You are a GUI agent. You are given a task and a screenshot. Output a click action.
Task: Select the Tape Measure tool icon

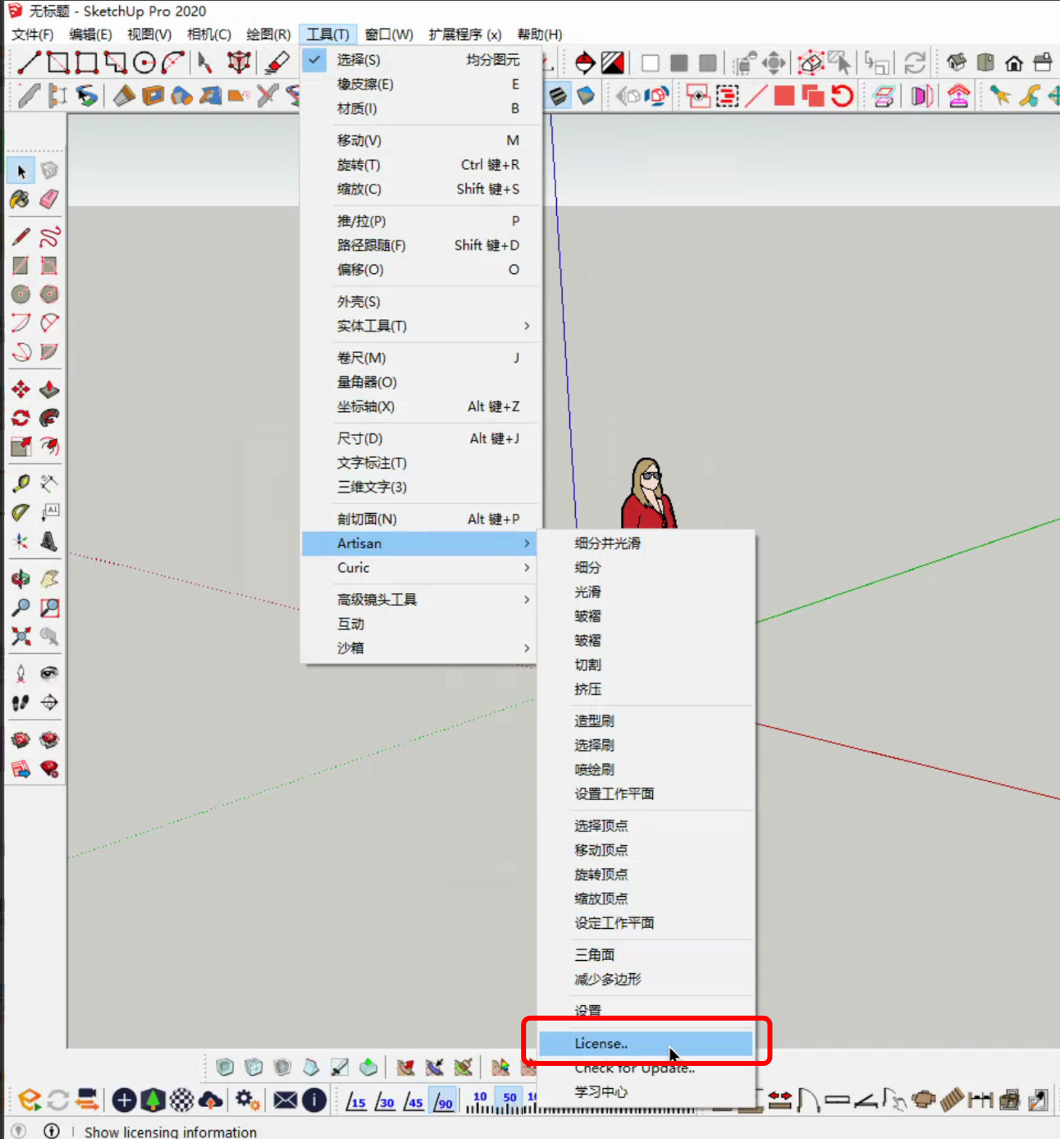click(21, 483)
